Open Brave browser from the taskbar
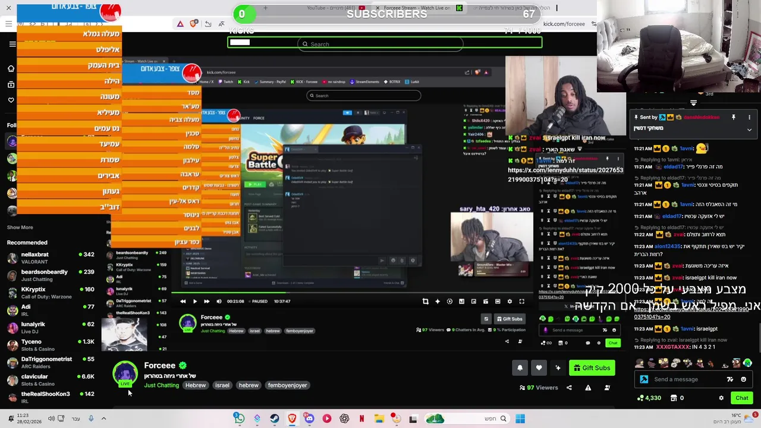 [x=292, y=418]
